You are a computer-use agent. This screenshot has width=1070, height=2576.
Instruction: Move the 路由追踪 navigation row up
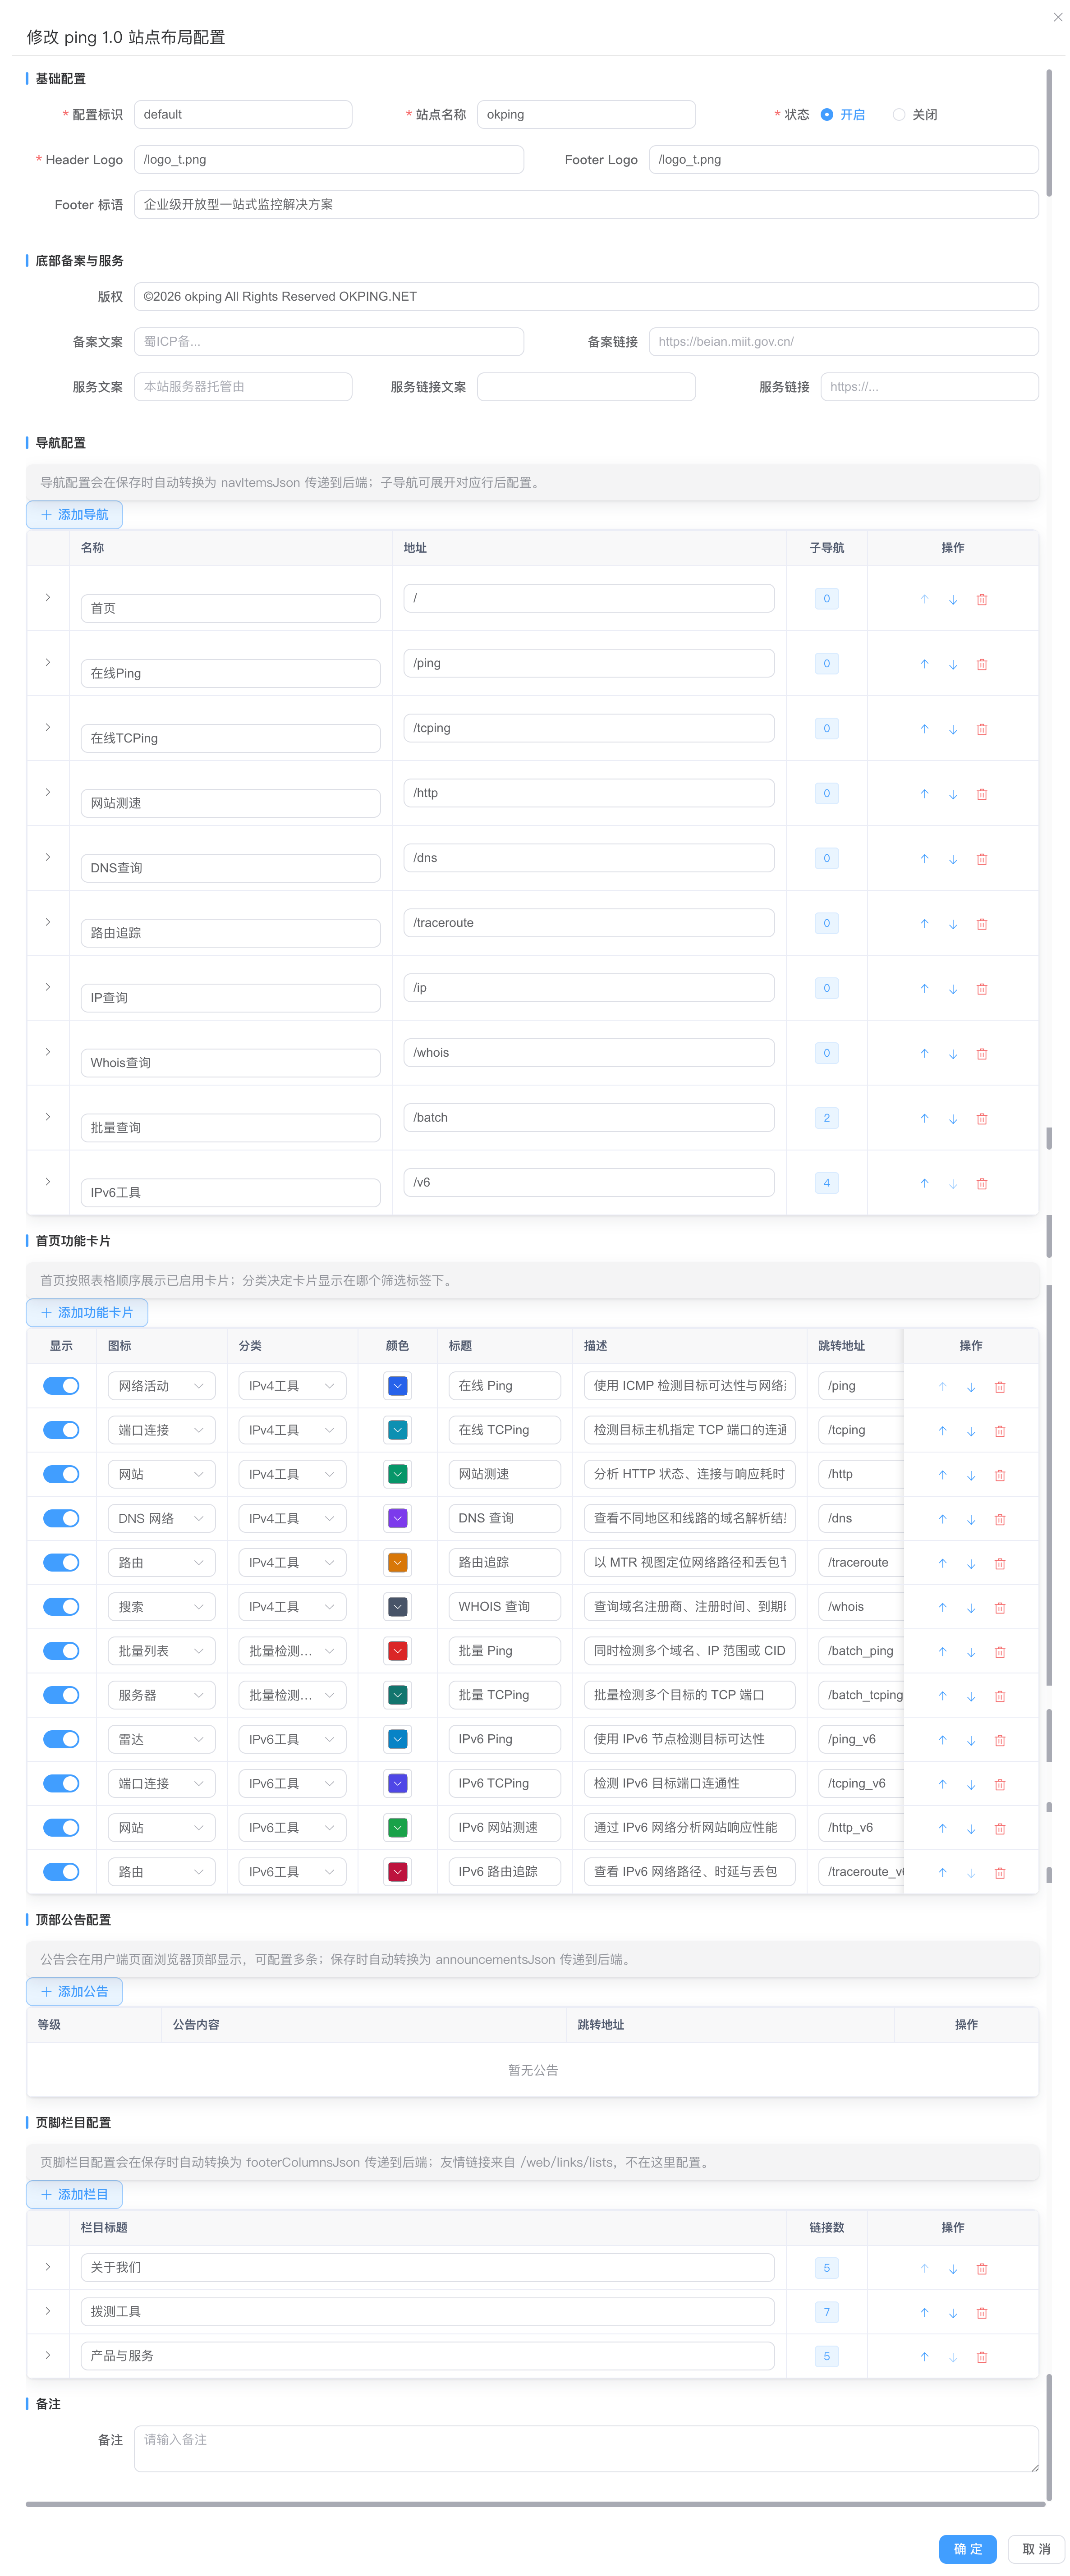(x=924, y=924)
